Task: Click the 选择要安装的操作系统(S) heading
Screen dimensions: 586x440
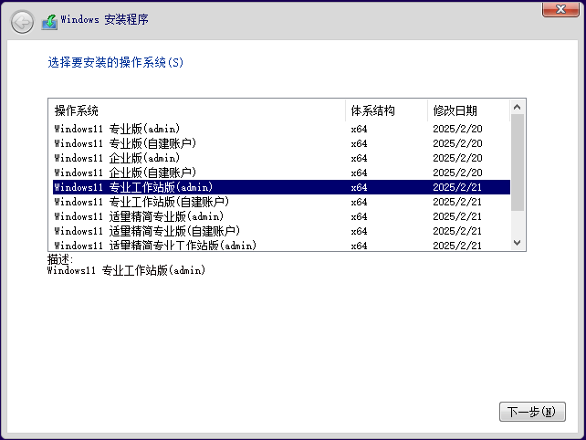Action: point(116,62)
